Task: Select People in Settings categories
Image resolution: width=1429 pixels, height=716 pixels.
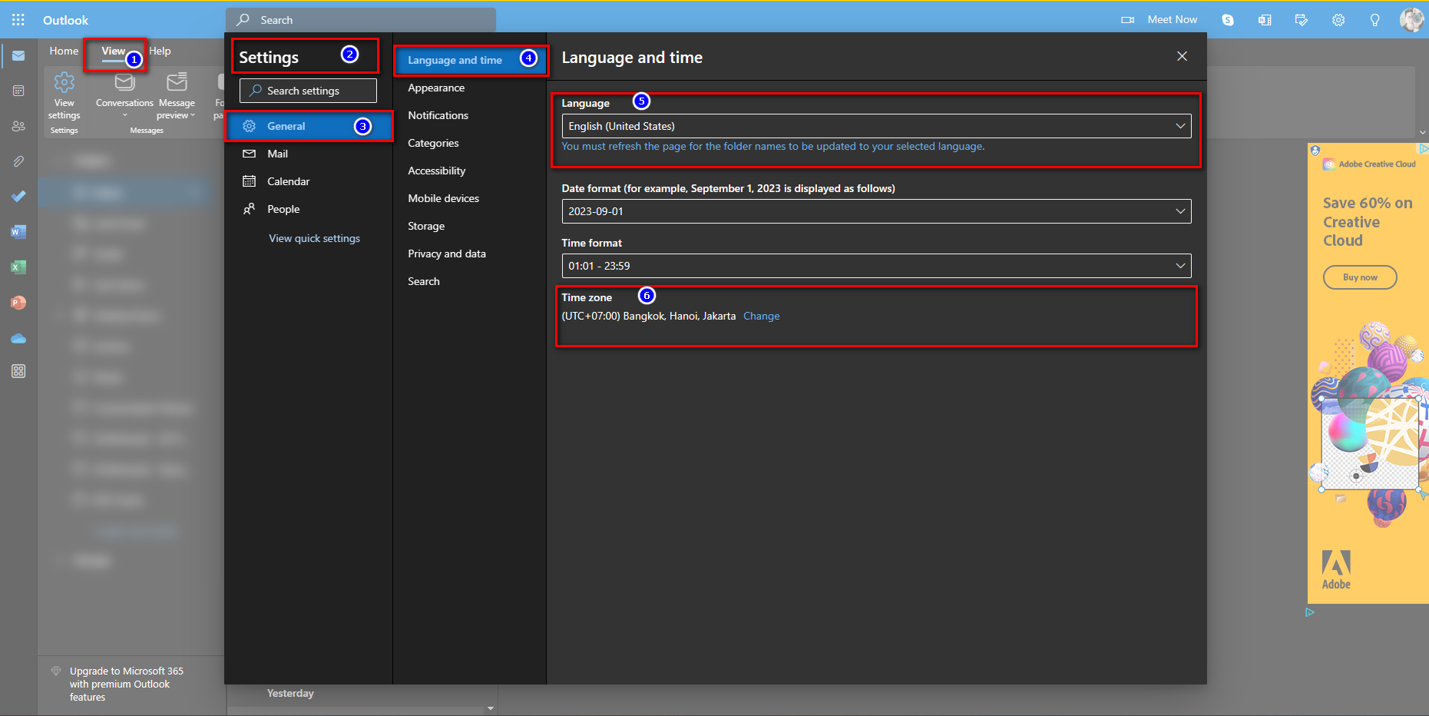Action: pos(309,209)
